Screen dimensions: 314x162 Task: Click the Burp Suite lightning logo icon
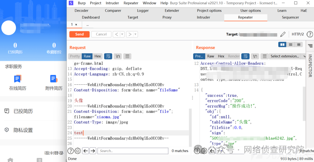click(x=71, y=3)
